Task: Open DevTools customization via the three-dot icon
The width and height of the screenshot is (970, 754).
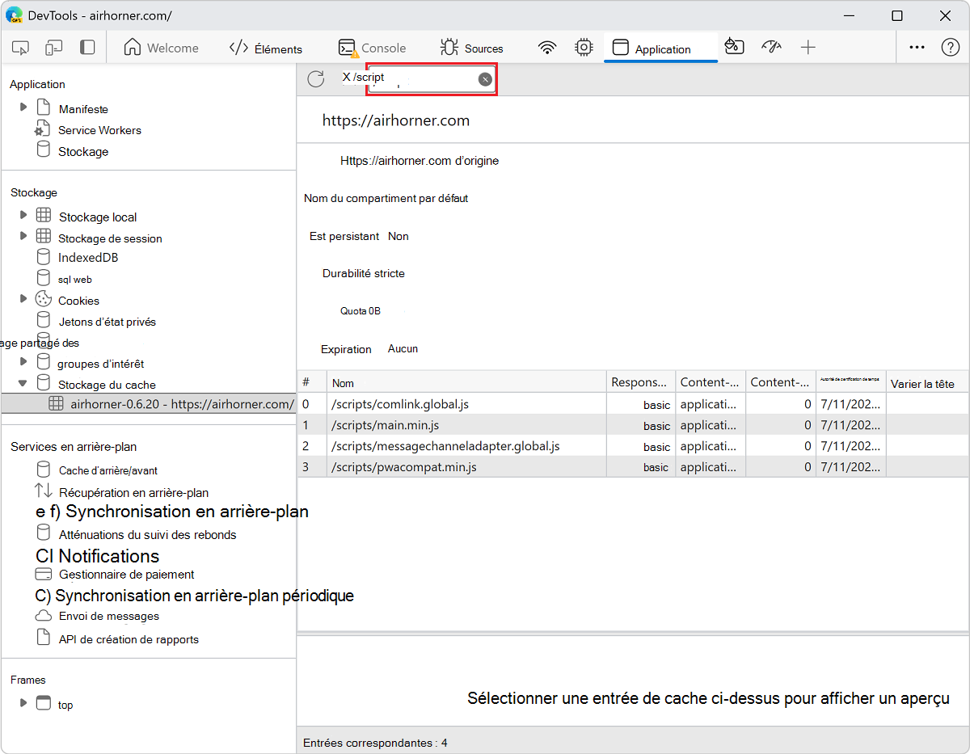Action: [917, 48]
